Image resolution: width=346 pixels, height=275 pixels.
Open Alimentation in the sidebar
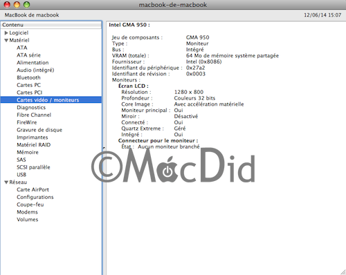(33, 63)
